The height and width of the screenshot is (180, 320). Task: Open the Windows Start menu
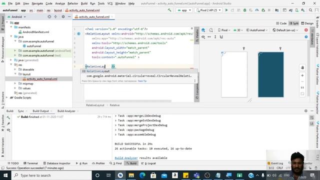pos(5,175)
